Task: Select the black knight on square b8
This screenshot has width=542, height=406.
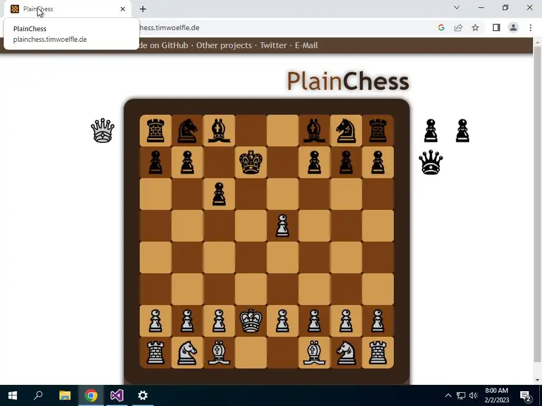Action: 187,131
